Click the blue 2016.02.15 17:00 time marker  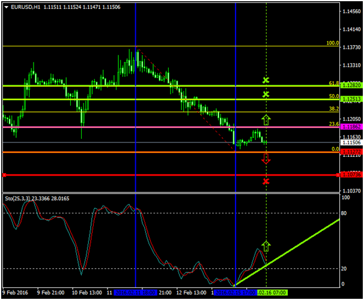[x=235, y=293]
